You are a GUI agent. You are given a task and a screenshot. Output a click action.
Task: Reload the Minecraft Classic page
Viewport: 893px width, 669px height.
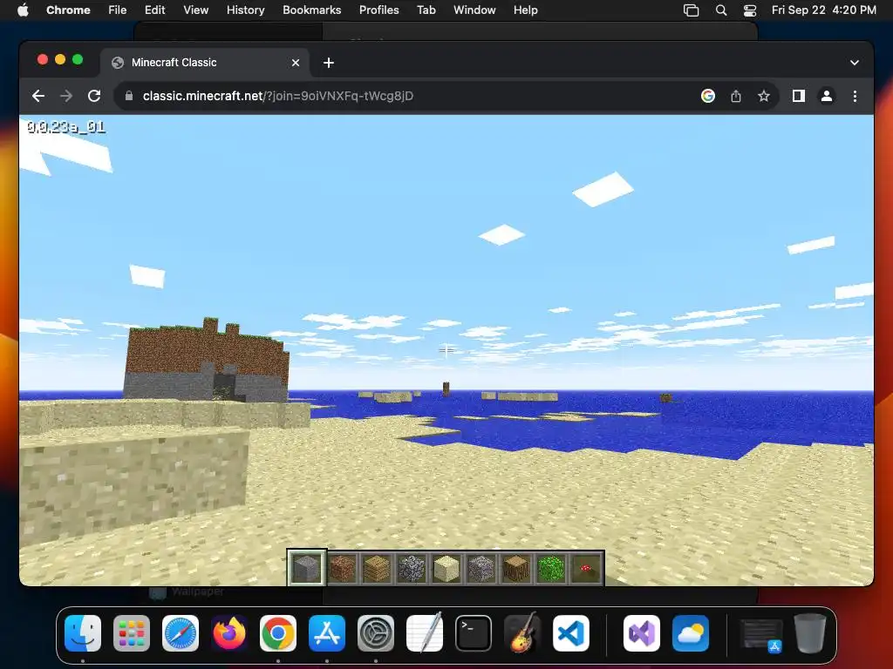94,96
